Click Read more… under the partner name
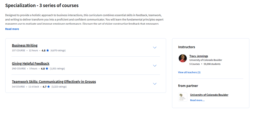The width and height of the screenshot is (256, 115). click(x=197, y=100)
